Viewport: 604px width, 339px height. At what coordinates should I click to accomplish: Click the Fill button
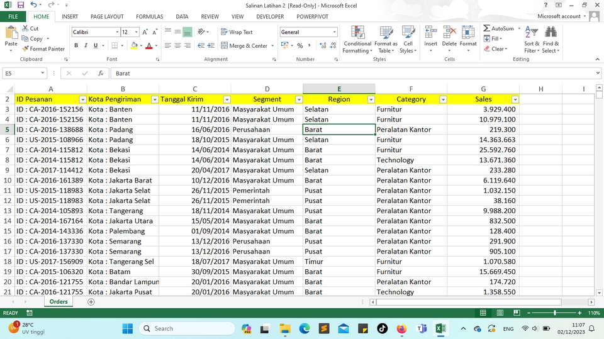pyautogui.click(x=493, y=38)
